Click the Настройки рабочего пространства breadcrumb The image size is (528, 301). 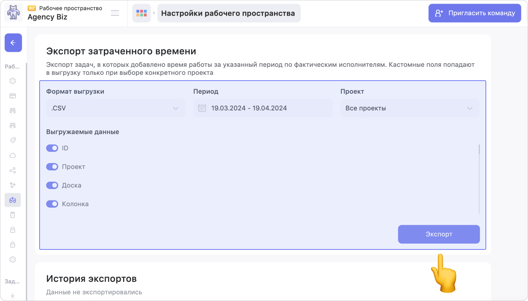(228, 13)
